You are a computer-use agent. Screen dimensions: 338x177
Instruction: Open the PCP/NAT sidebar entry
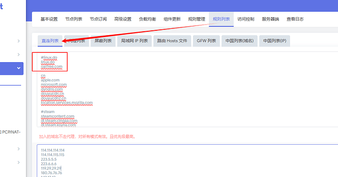click(11, 132)
